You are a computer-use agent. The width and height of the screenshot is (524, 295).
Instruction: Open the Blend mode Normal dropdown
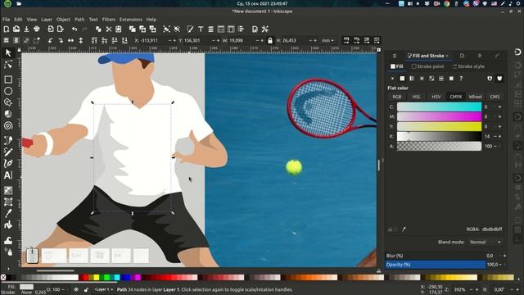(486, 242)
